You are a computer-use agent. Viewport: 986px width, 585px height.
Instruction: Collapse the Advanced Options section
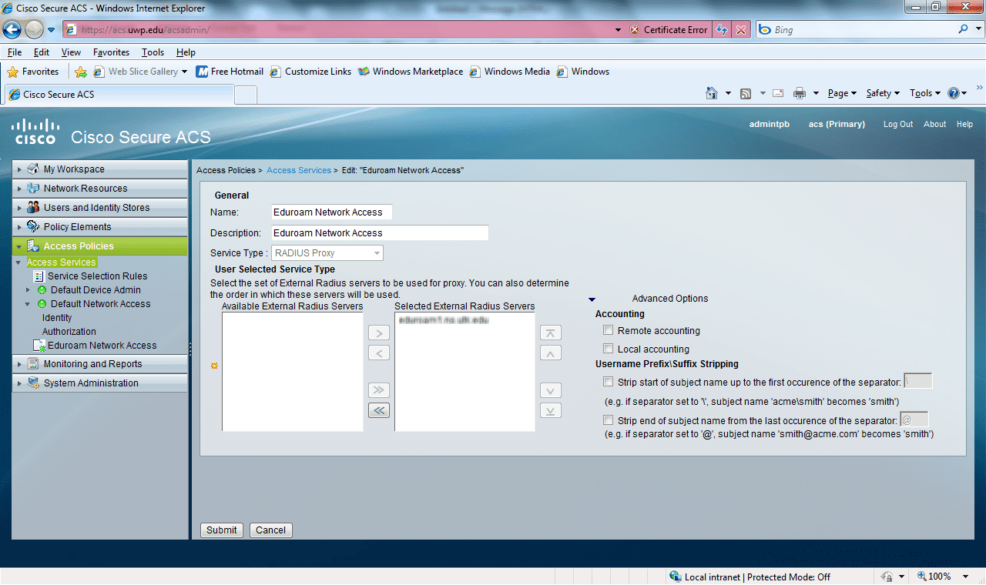pyautogui.click(x=592, y=299)
